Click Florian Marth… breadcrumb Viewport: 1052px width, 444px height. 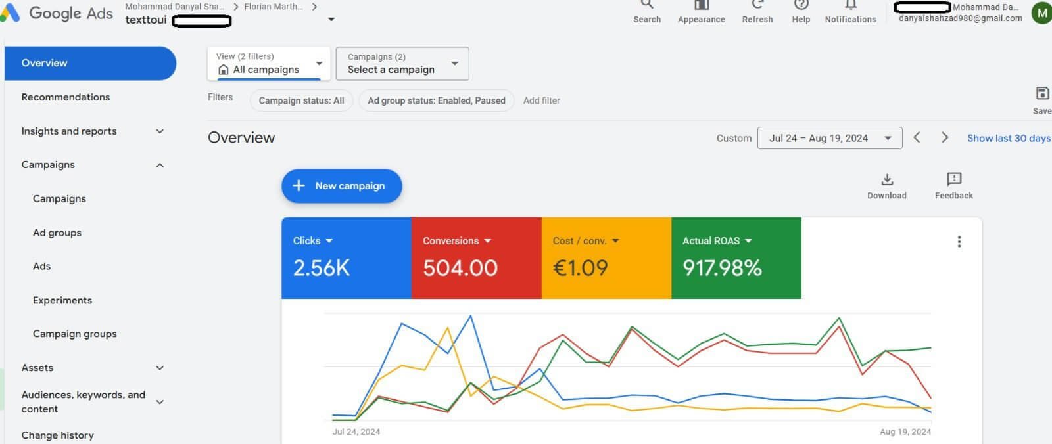274,7
